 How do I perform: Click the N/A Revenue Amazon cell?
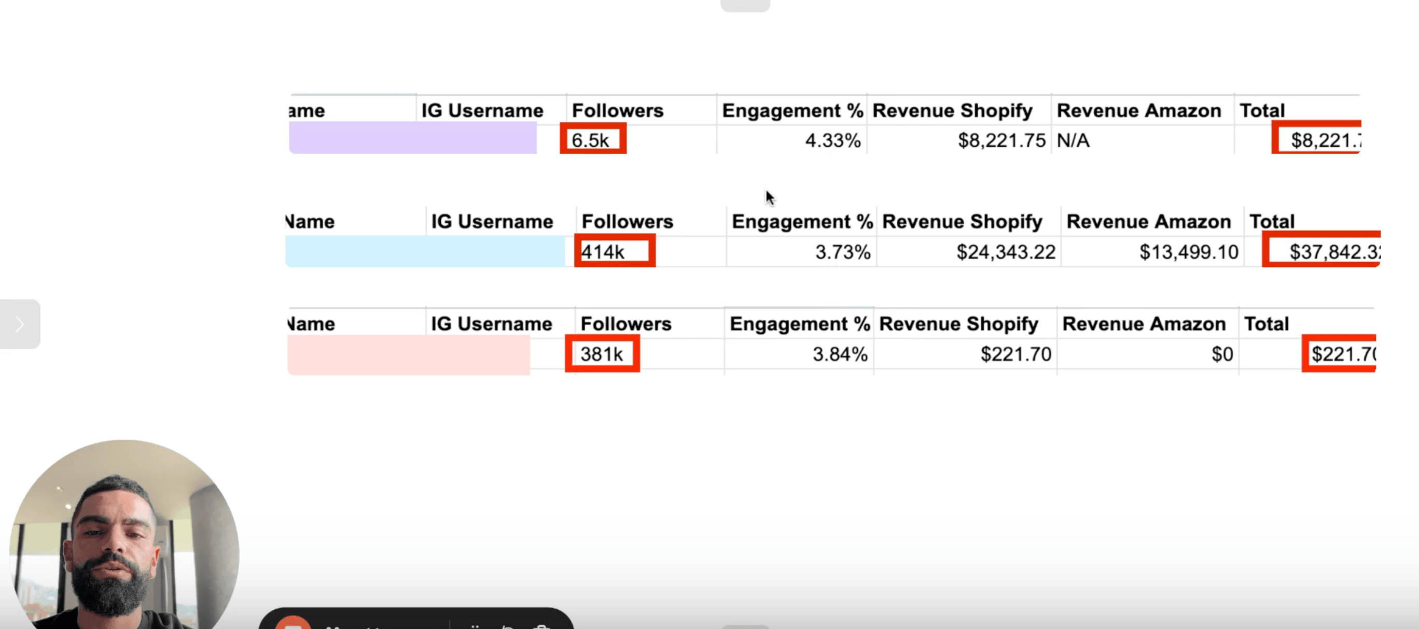click(1074, 140)
